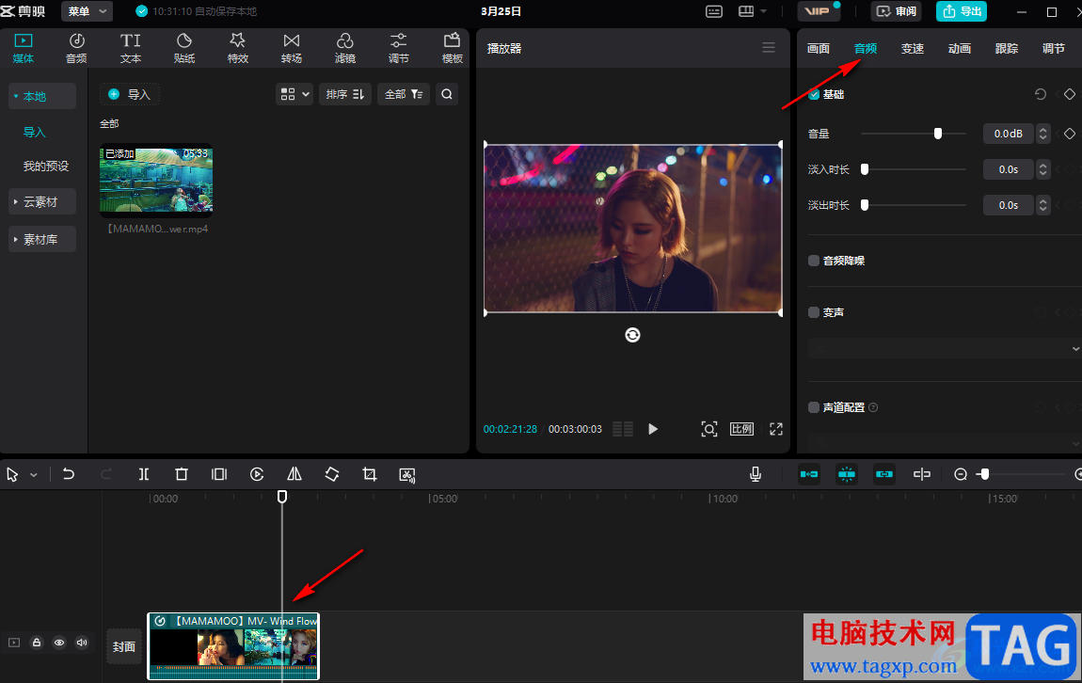Screen dimensions: 1082x683
Task: Add keyframe for 音量 volume
Action: coord(1070,134)
